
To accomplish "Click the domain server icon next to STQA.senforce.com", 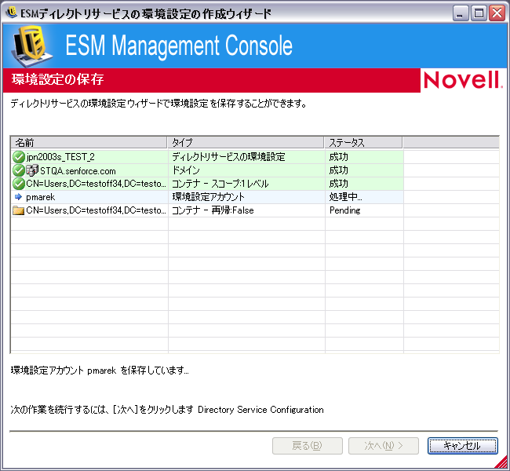I will (32, 170).
